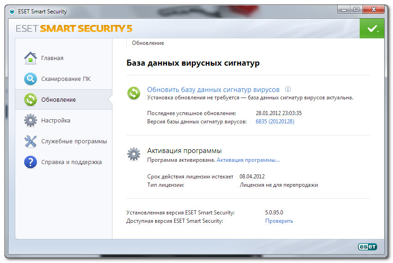Click the Активация программы... link
The width and height of the screenshot is (393, 263).
(x=248, y=160)
